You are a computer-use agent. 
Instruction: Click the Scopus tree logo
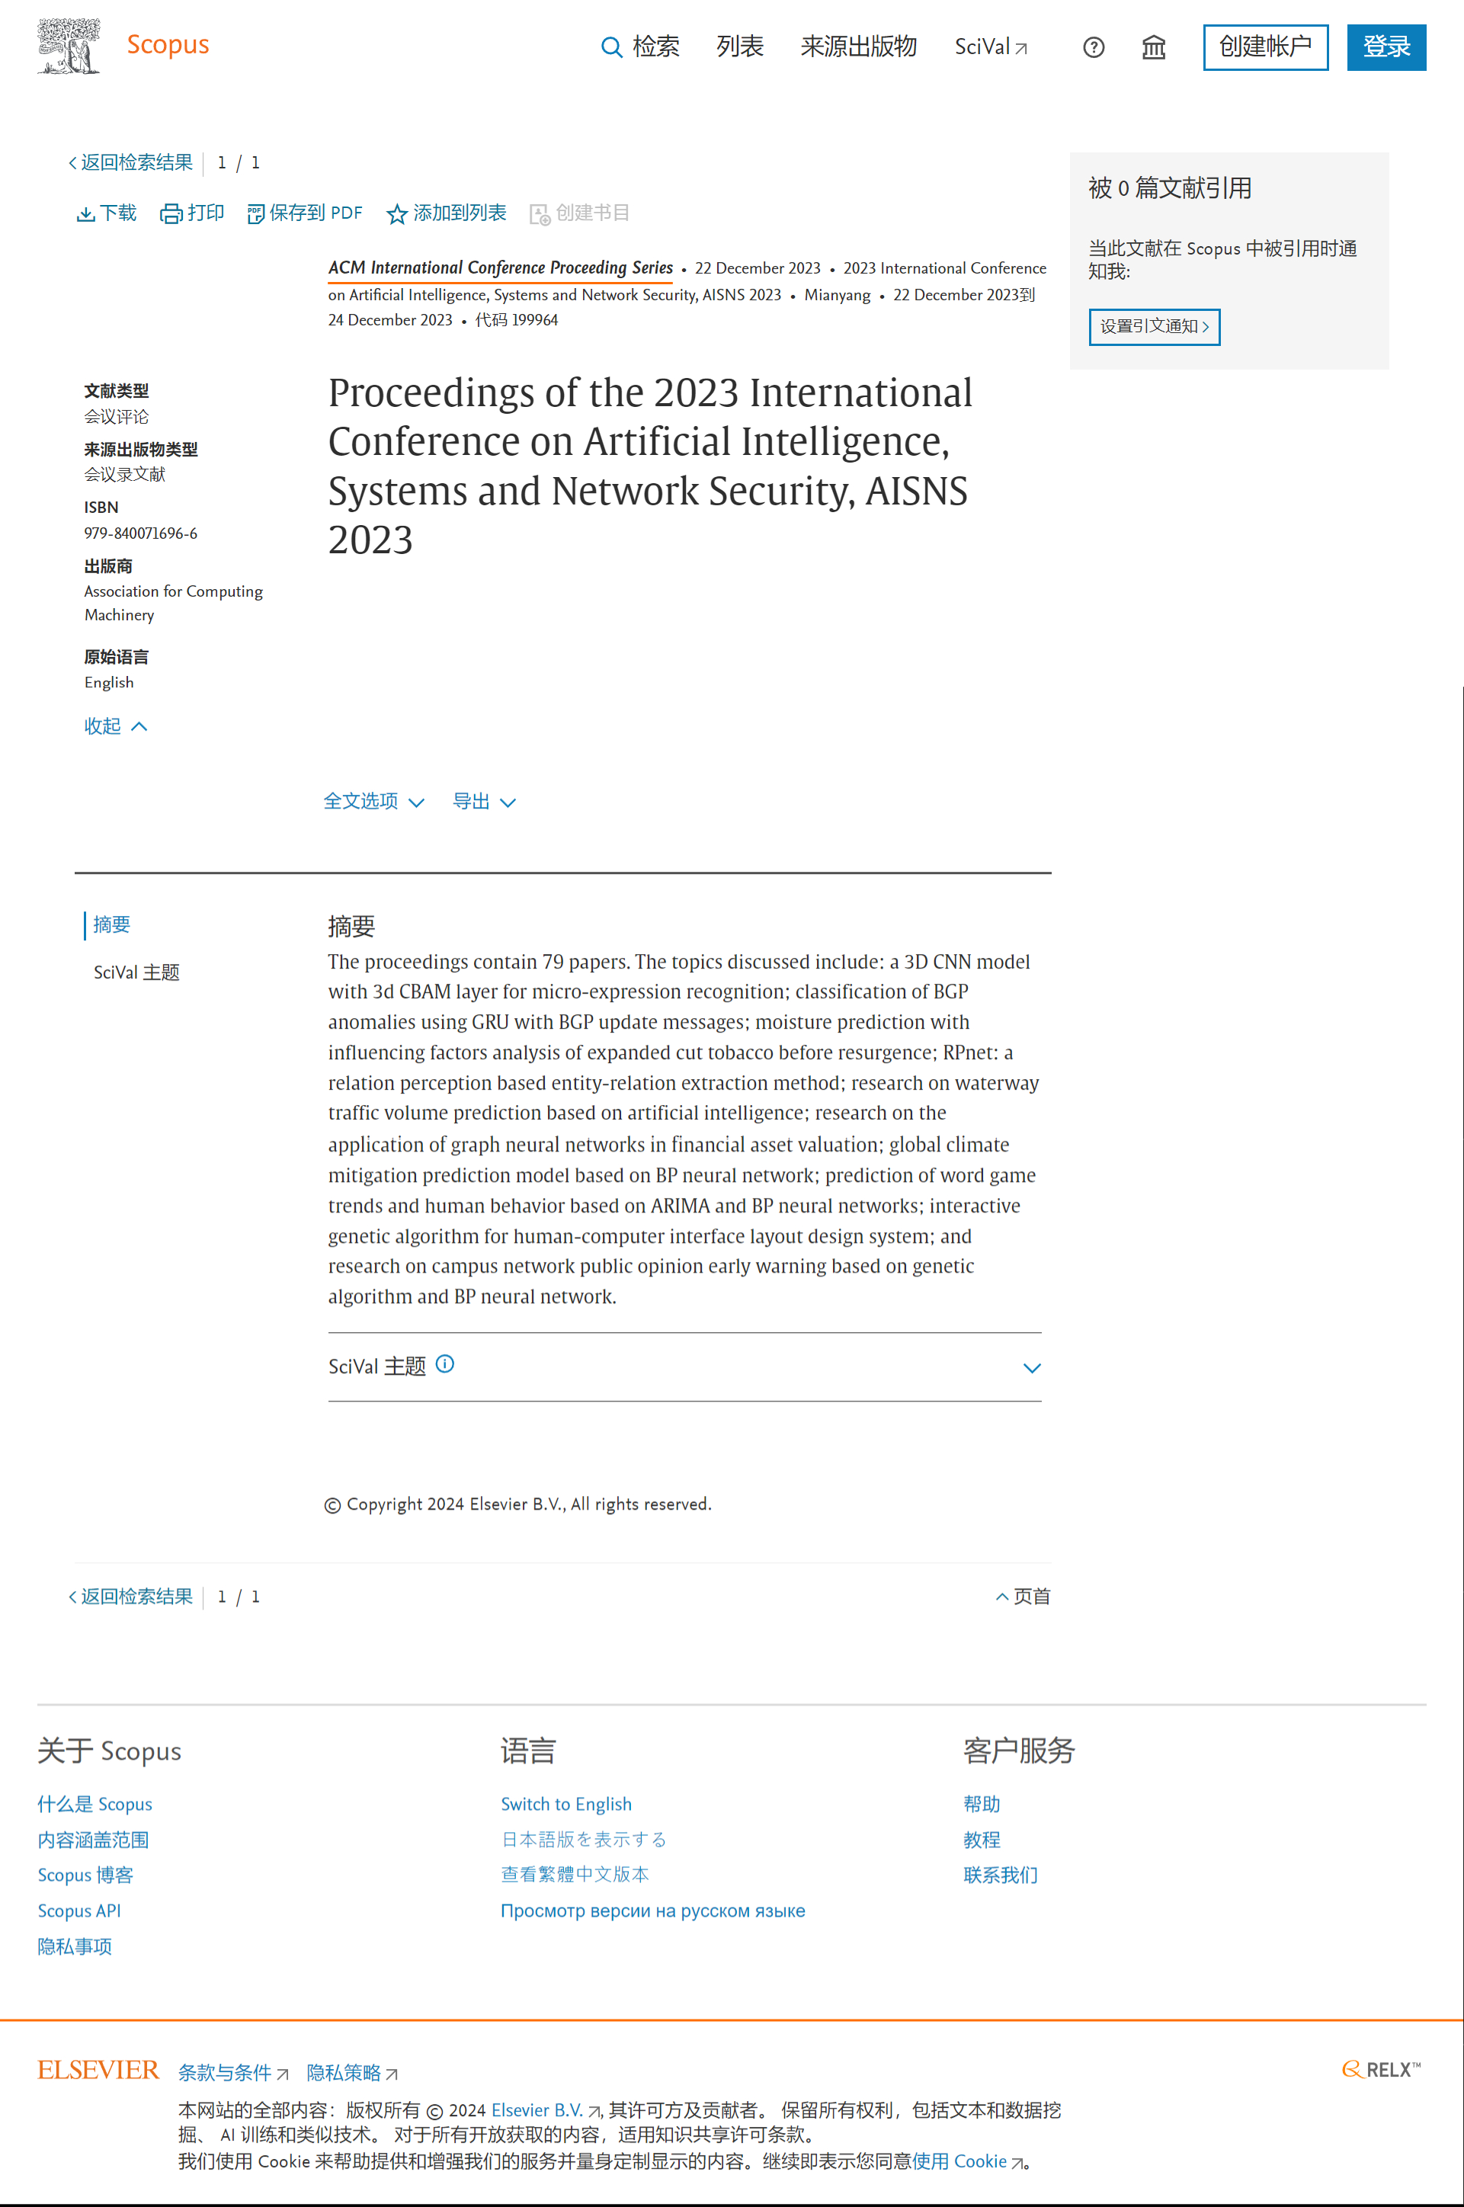click(68, 46)
